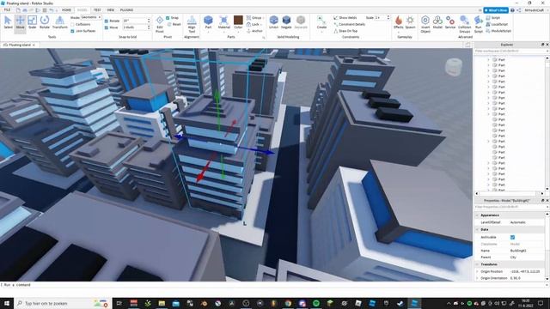The width and height of the screenshot is (550, 309).
Task: Open the Material picker
Action: pos(223,22)
